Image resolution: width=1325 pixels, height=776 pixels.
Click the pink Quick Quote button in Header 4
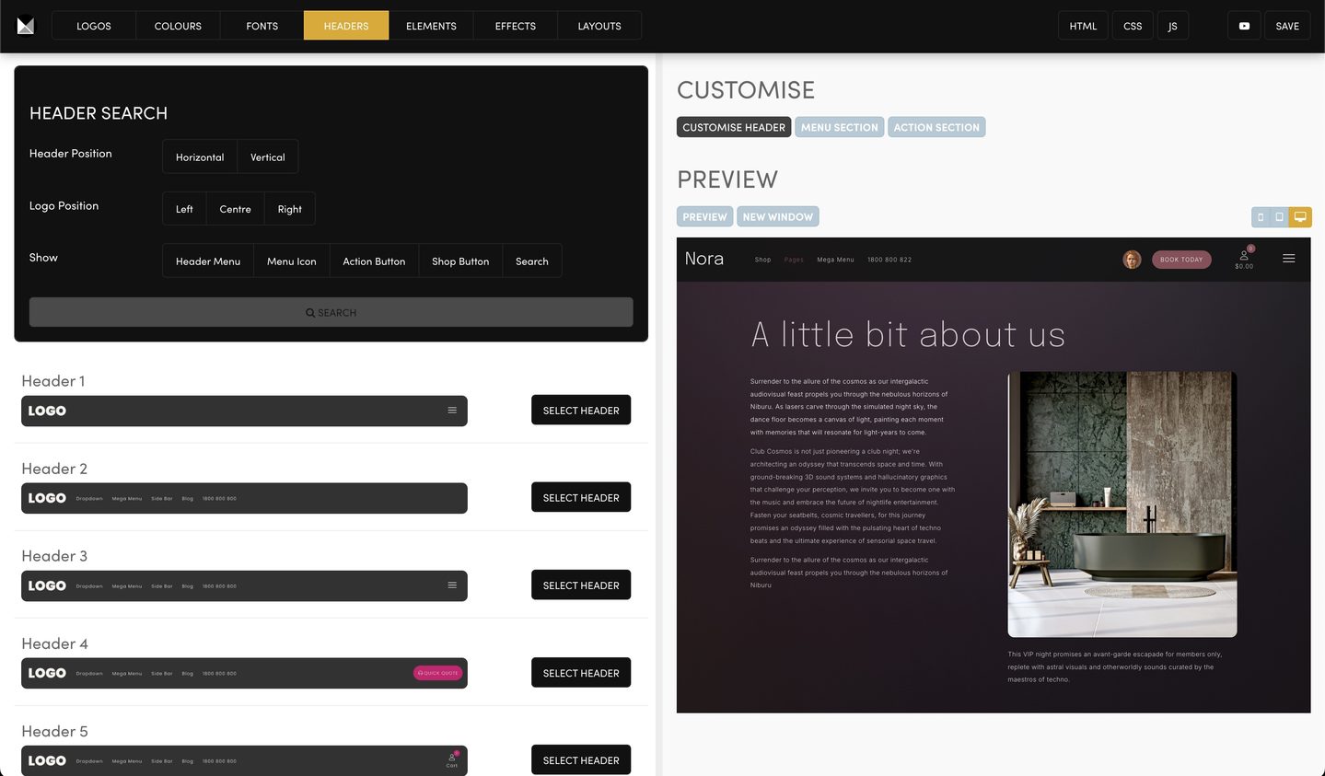(x=438, y=673)
